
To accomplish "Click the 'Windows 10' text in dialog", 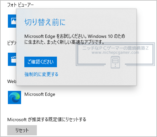I will (x=100, y=36).
